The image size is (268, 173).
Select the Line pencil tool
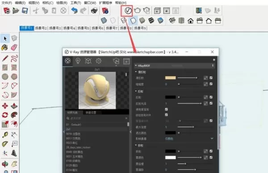(x=5, y=58)
